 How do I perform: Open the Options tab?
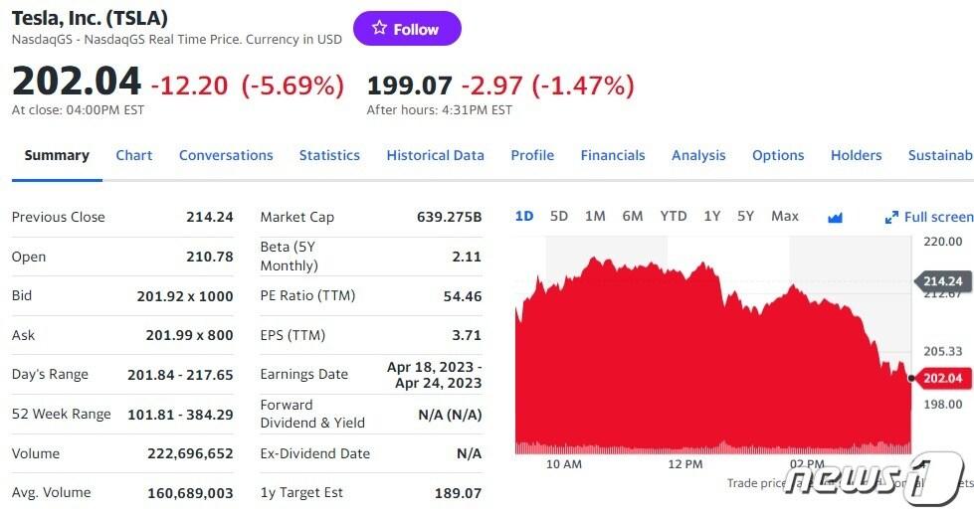coord(778,155)
